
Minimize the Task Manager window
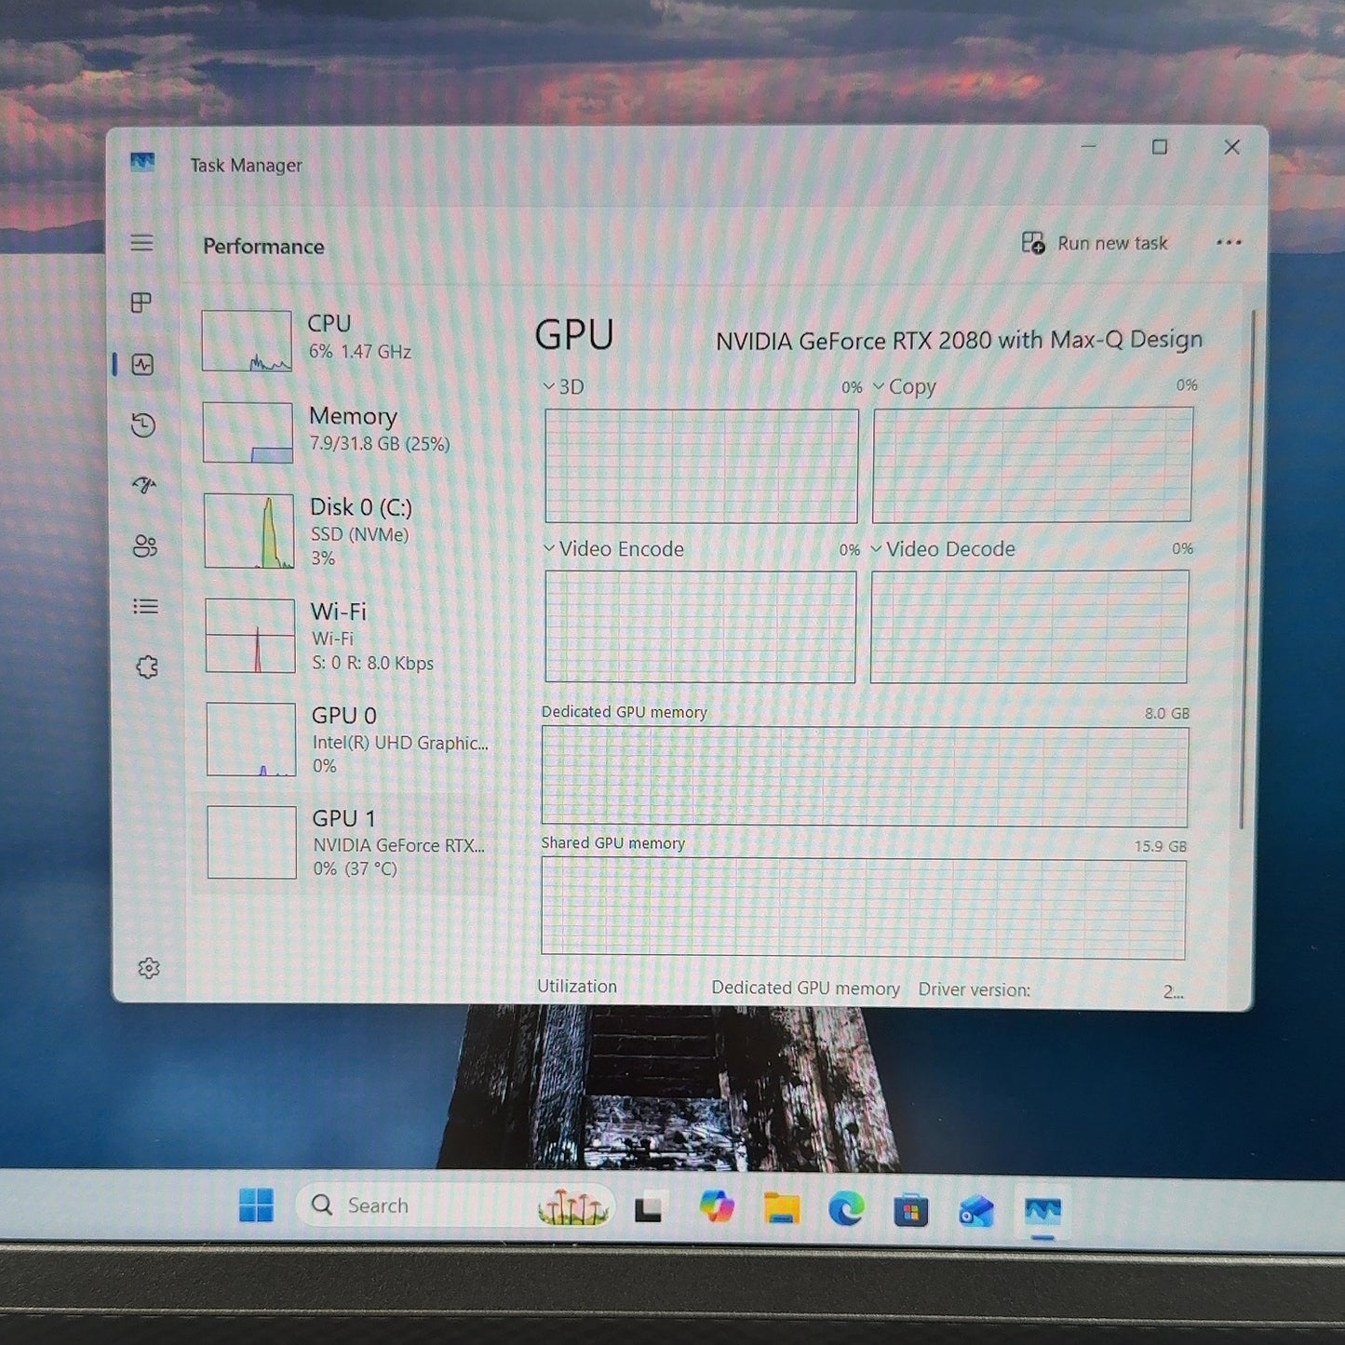pos(1088,146)
